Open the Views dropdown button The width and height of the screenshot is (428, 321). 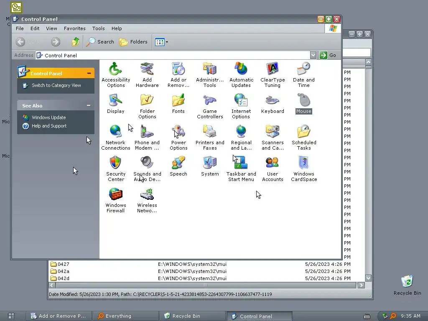point(162,42)
